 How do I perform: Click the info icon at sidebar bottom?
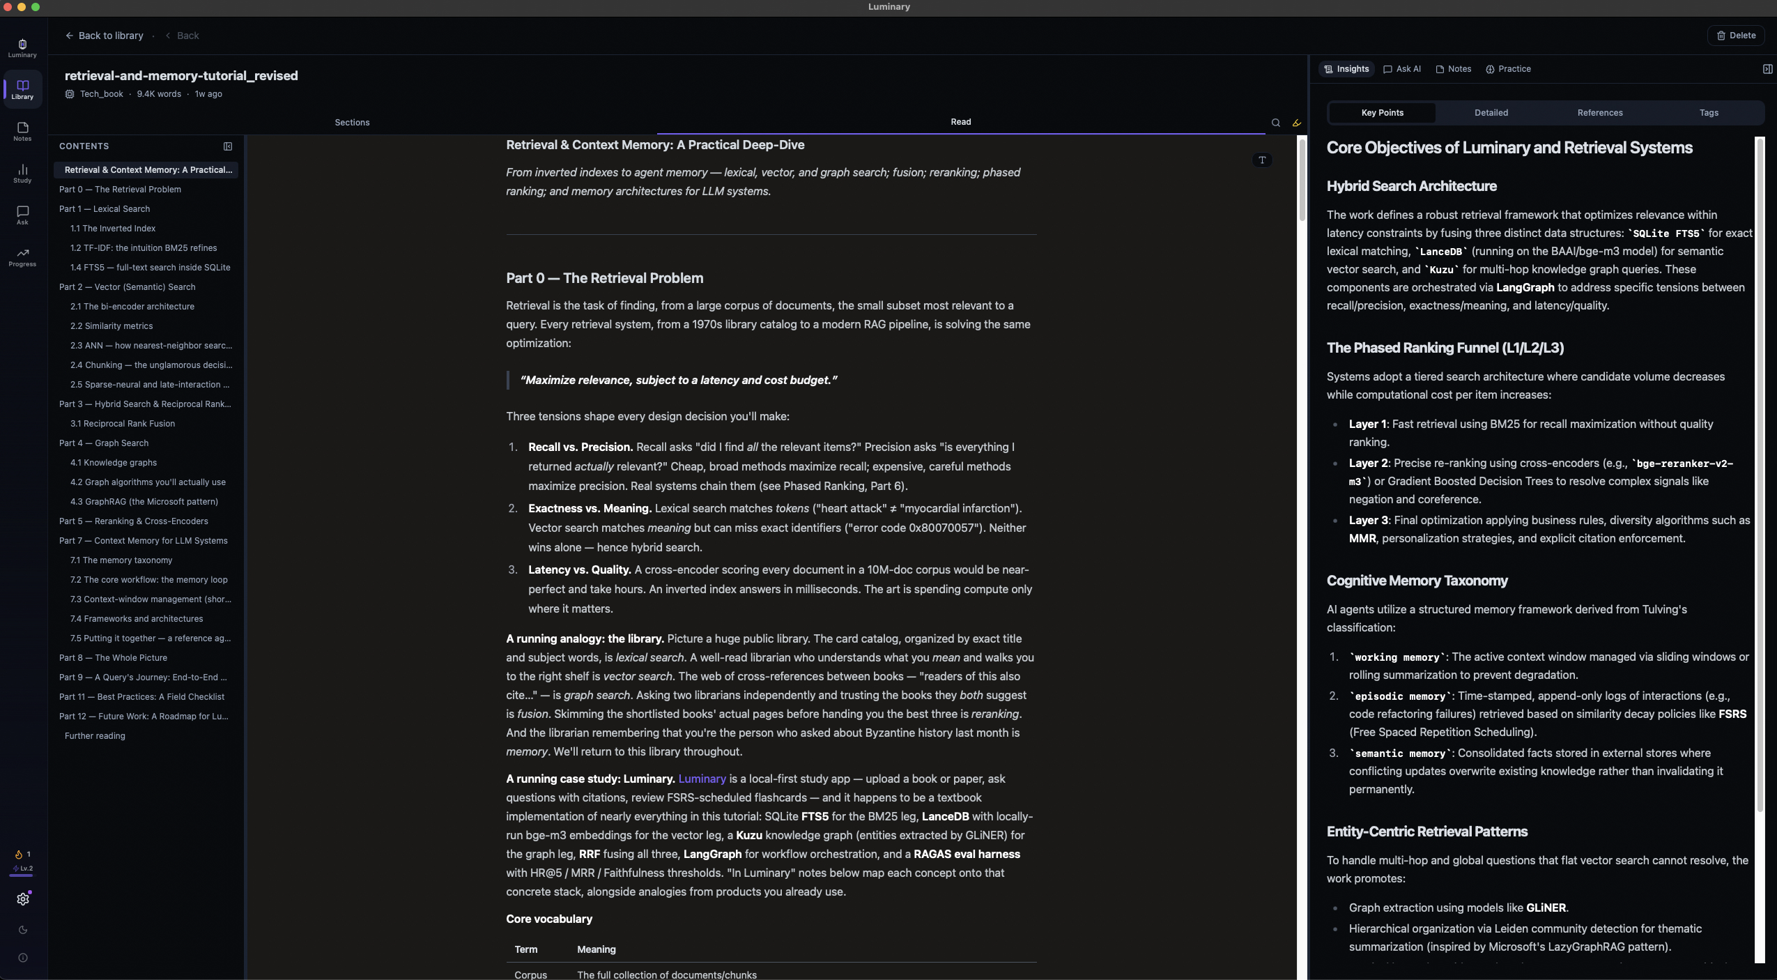point(23,958)
